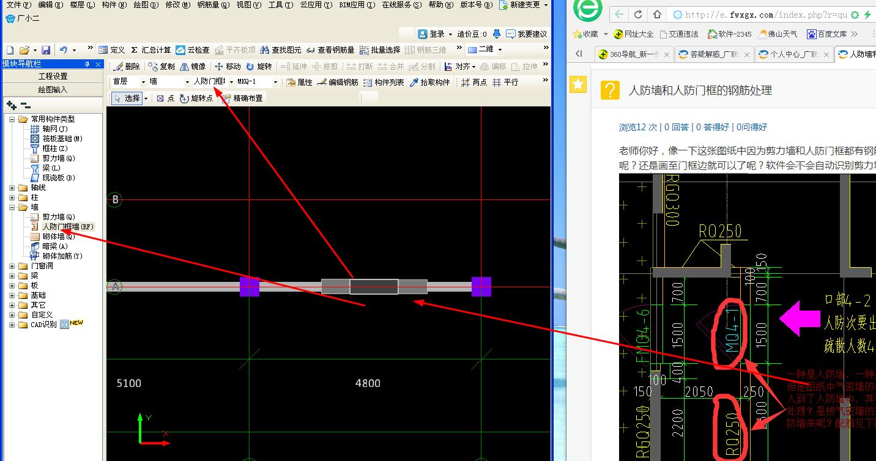This screenshot has height=461, width=876.
Task: Close the 模块导航栏 navigation panel
Action: click(98, 64)
